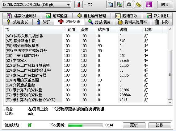The image size is (176, 131).
Task: Click the purple download arrow icon
Action: pos(149,5)
